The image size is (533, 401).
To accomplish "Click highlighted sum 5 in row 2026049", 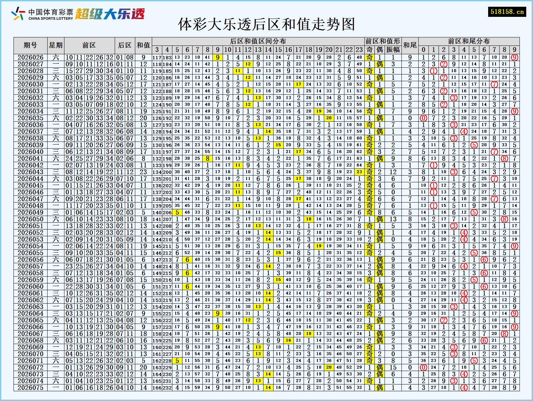I will (x=177, y=212).
